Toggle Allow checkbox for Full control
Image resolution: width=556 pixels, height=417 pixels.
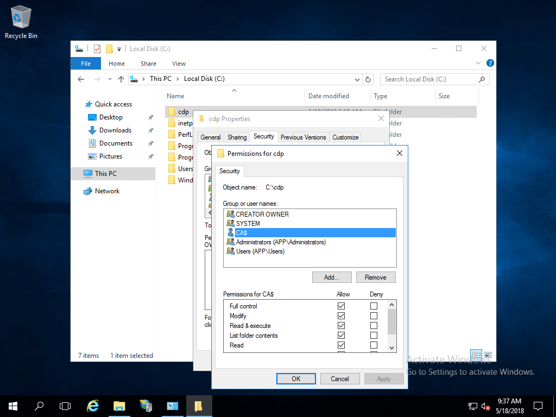tap(341, 306)
